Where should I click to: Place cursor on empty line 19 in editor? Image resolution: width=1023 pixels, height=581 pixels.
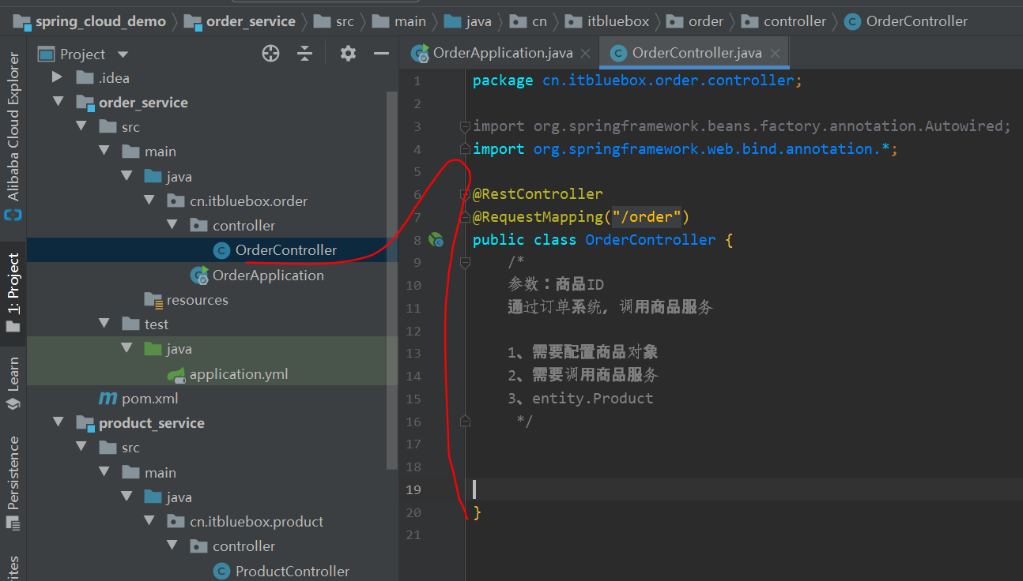(743, 489)
